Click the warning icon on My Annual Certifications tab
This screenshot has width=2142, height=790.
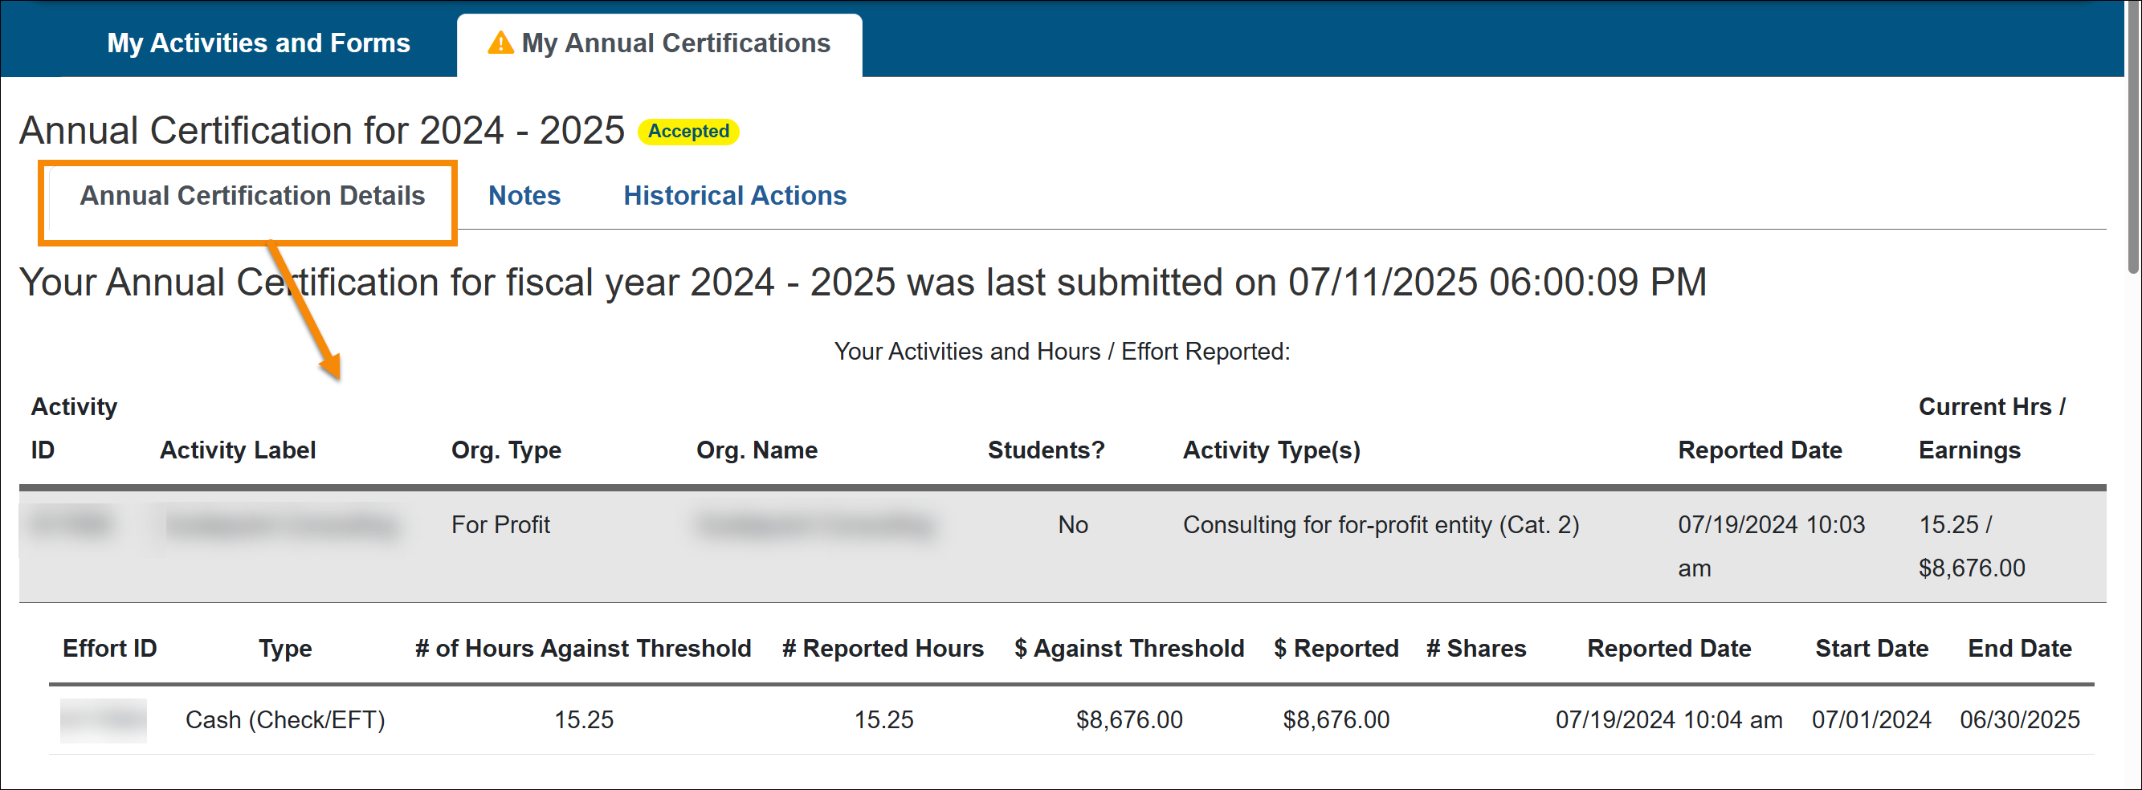click(500, 44)
